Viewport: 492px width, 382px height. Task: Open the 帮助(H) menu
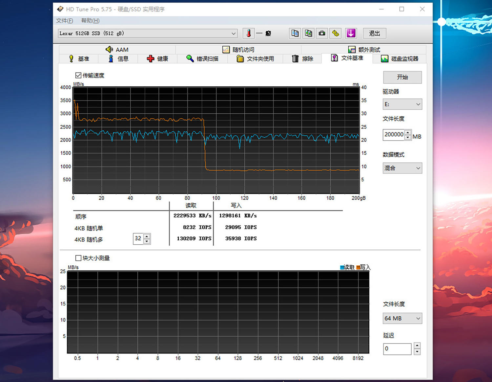point(90,21)
